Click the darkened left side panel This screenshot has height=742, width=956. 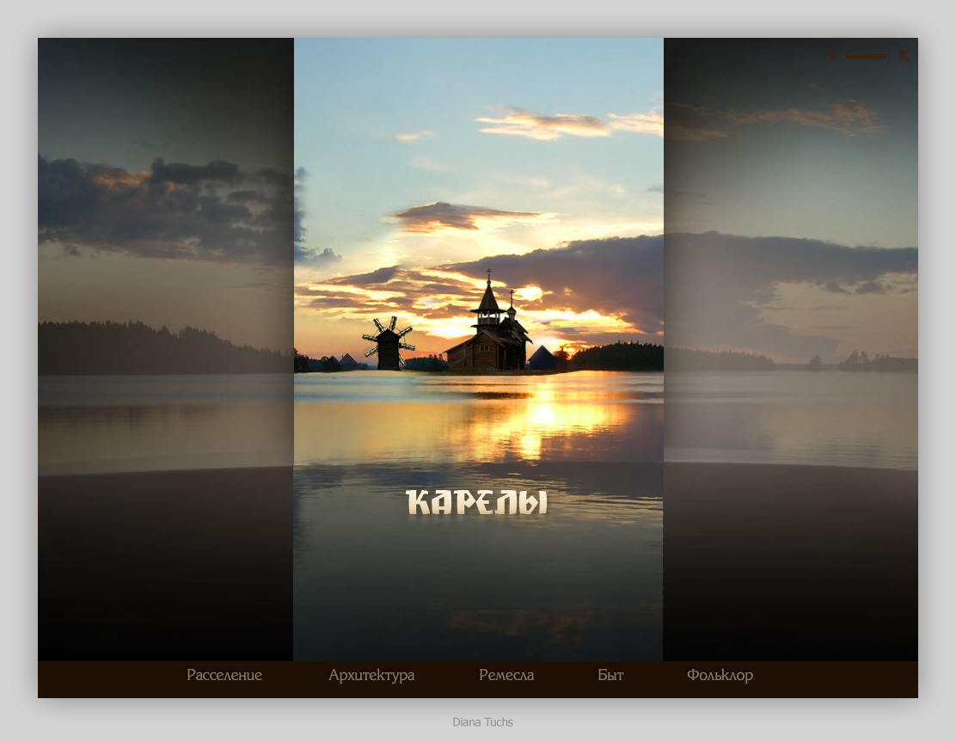165,533
